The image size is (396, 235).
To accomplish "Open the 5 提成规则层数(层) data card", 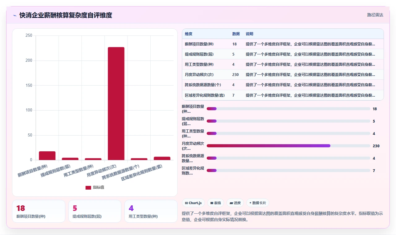I will coord(95,211).
